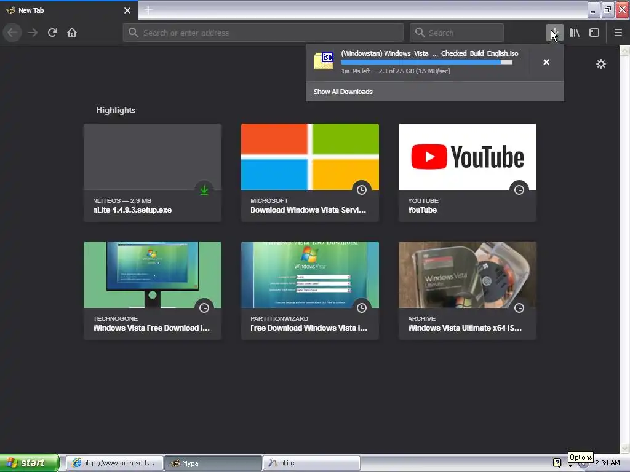Screen dimensions: 630x472
Task: Open the Library toolbar icon
Action: (575, 33)
